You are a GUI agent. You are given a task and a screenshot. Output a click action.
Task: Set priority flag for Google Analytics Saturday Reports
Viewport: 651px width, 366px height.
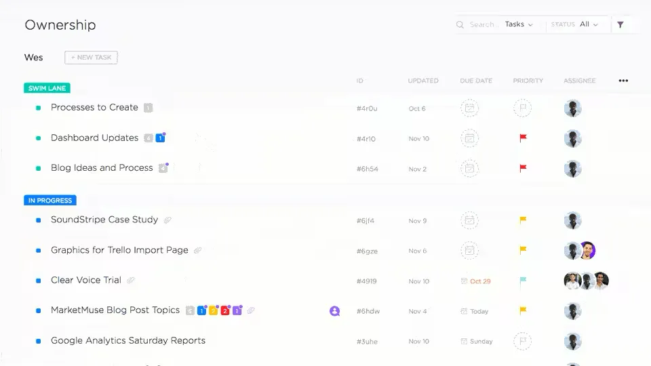pos(523,341)
